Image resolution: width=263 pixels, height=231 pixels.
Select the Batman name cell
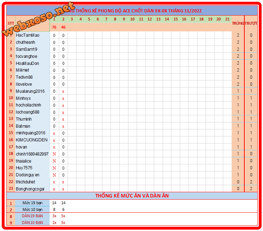point(23,126)
